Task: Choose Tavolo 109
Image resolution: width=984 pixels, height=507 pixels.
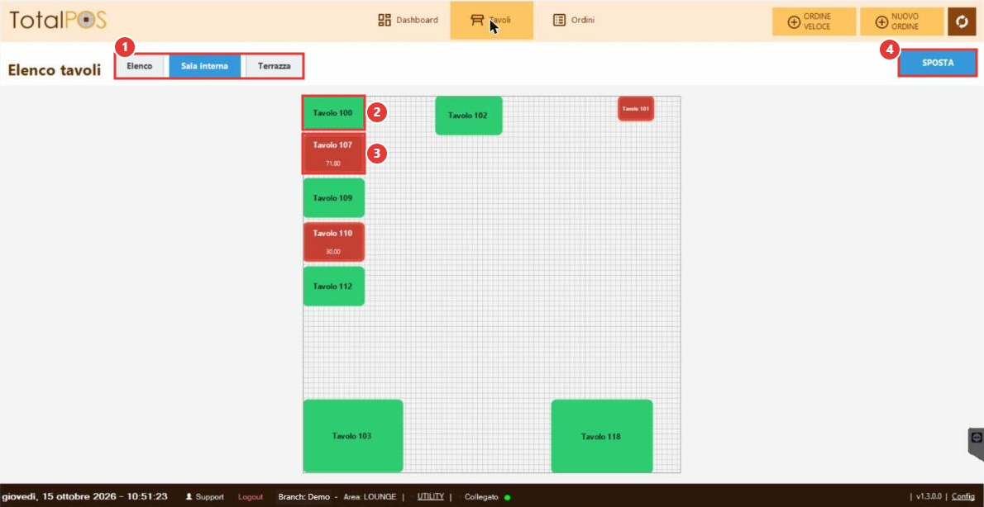Action: (x=333, y=198)
